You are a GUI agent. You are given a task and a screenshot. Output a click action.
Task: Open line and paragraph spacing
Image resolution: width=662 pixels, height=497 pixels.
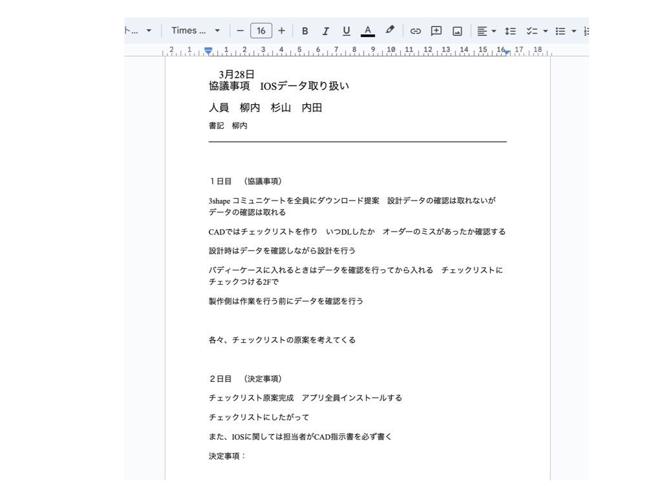[x=511, y=31]
